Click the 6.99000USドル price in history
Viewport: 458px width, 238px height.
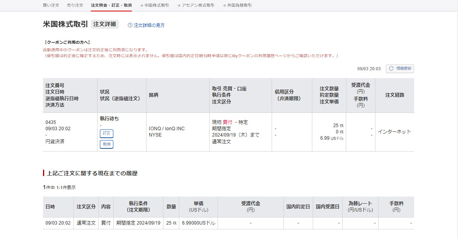pos(199,223)
